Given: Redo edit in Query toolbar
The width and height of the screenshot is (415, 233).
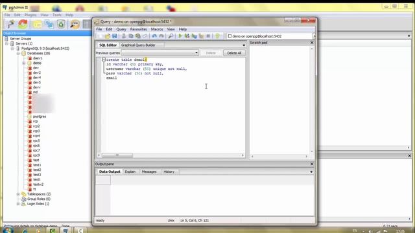Looking at the screenshot, I should point(161,36).
